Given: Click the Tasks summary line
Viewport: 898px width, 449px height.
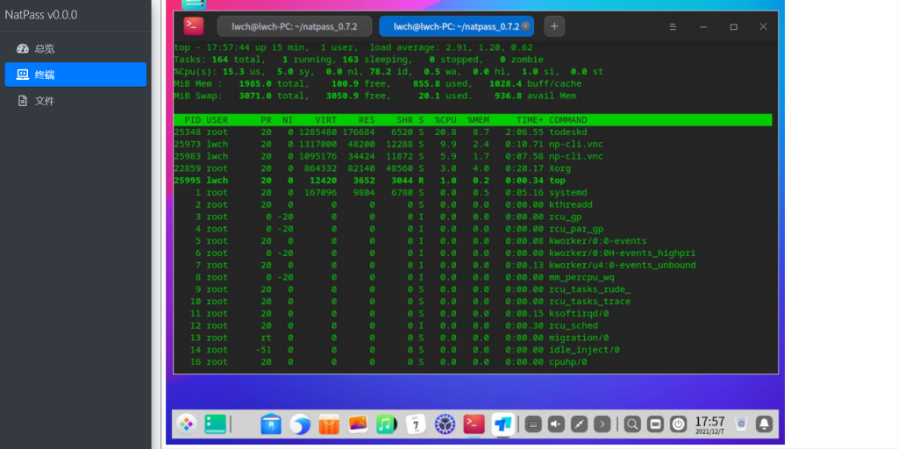Looking at the screenshot, I should (x=359, y=60).
